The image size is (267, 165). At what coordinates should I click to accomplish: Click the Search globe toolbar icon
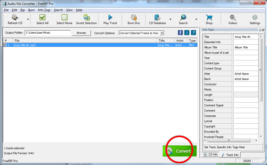[183, 17]
